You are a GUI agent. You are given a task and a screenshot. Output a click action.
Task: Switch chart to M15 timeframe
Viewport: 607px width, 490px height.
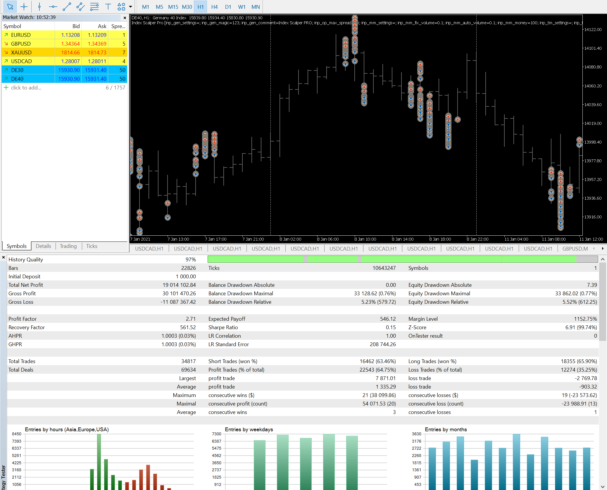[x=173, y=7]
